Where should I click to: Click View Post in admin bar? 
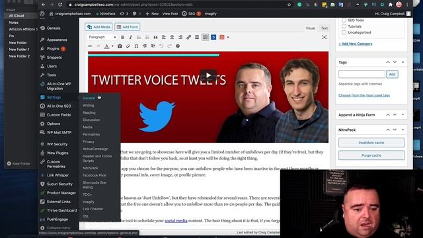170,13
